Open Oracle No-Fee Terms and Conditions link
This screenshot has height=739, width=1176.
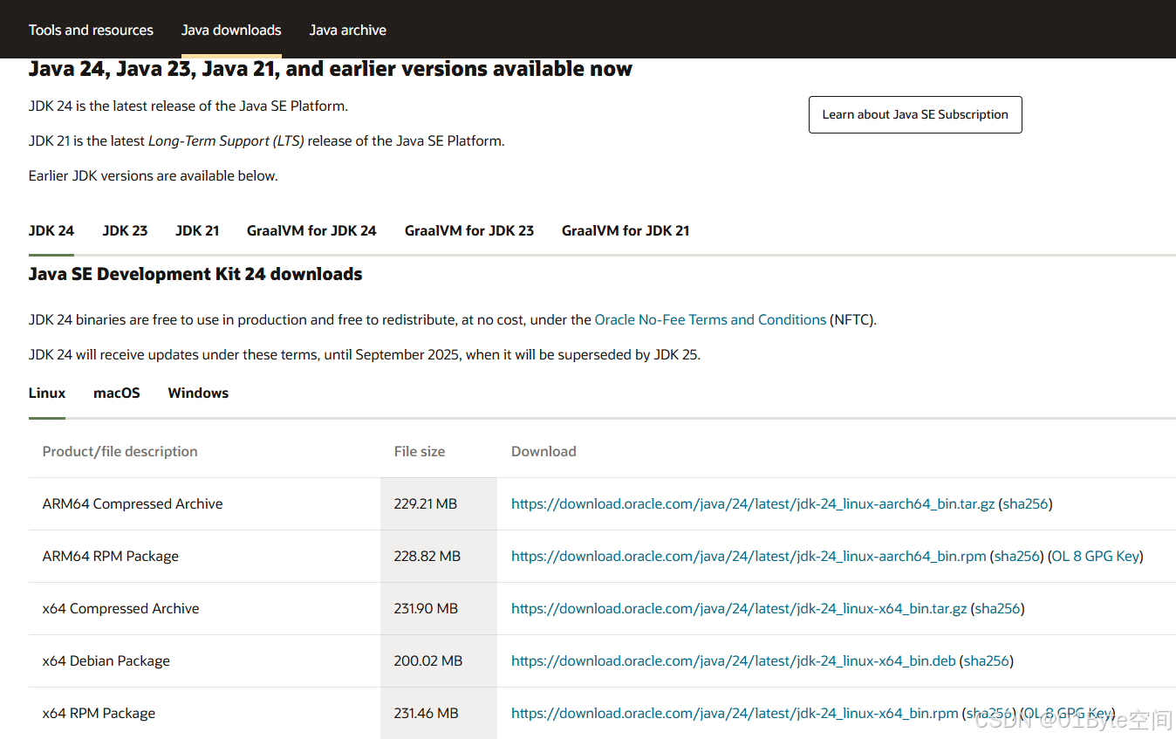coord(710,319)
